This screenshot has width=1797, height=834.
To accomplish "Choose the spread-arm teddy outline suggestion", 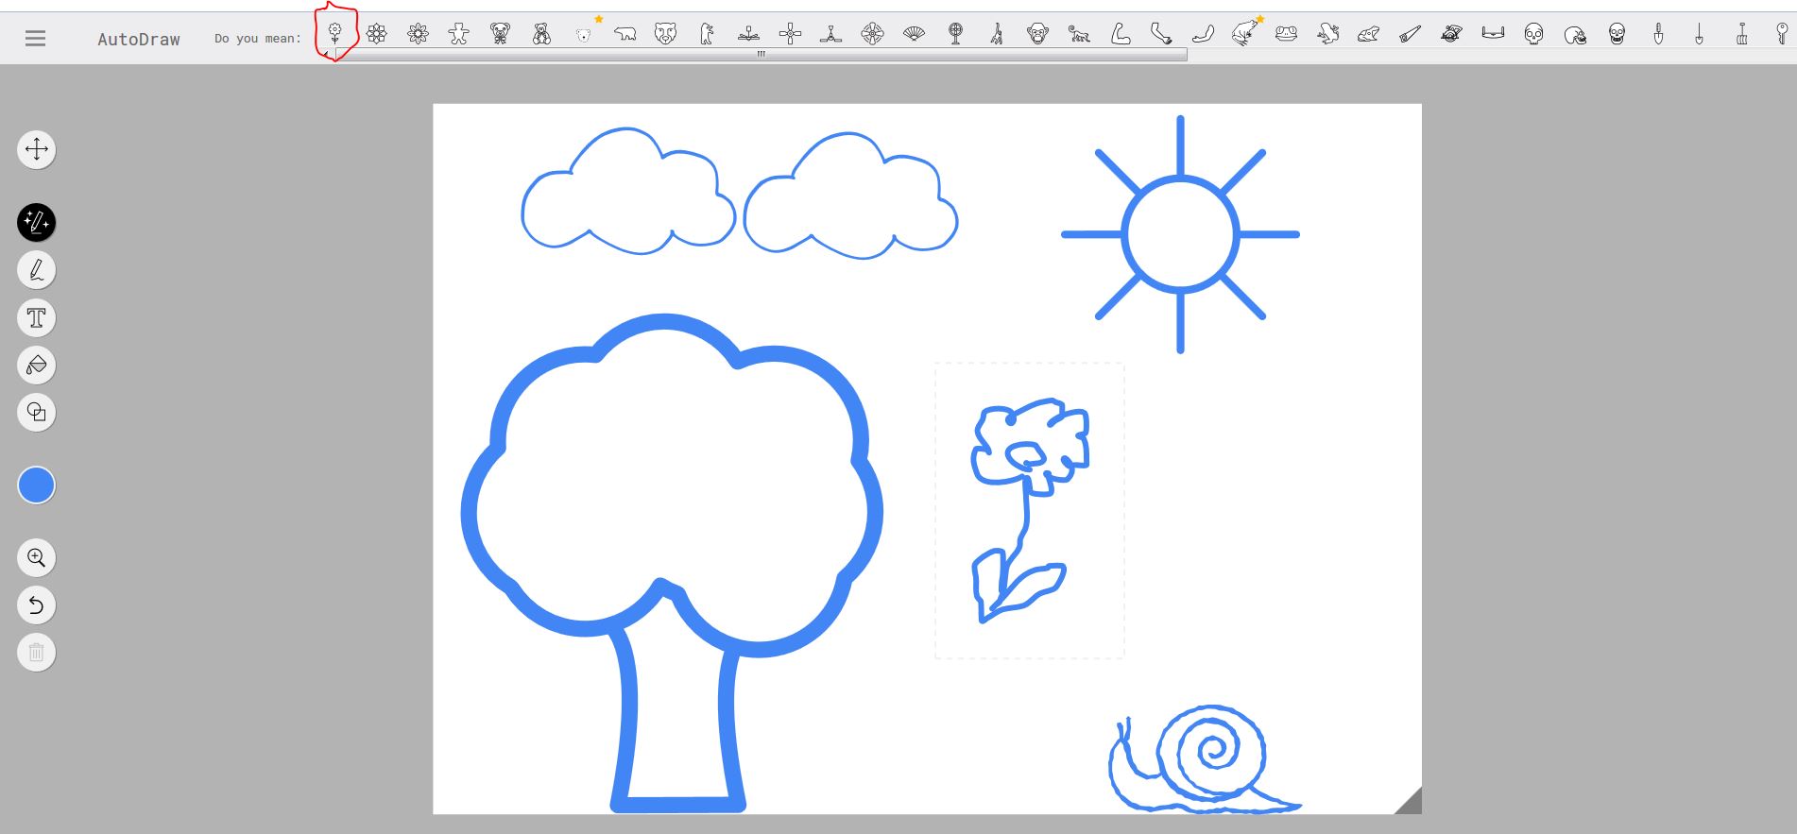I will pyautogui.click(x=459, y=35).
